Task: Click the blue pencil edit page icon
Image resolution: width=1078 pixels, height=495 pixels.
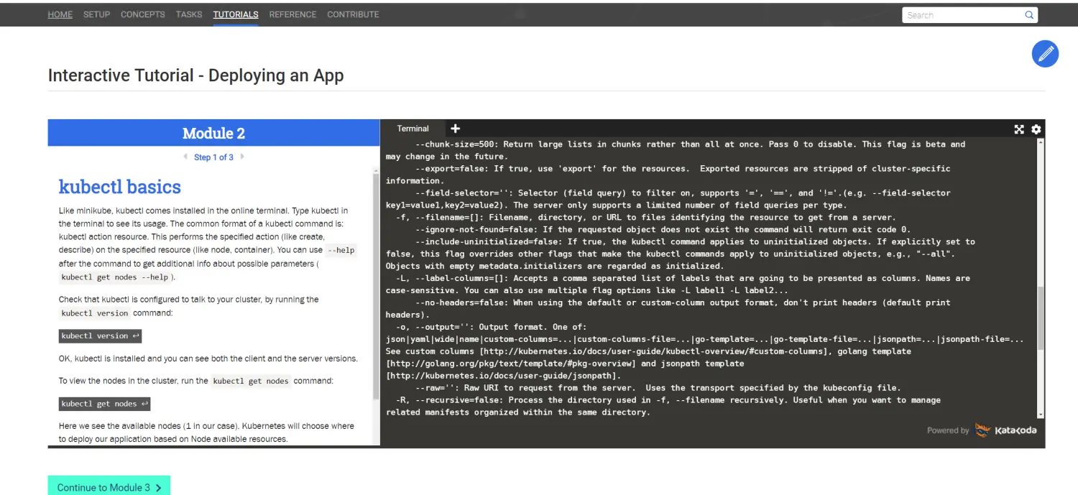Action: point(1045,54)
